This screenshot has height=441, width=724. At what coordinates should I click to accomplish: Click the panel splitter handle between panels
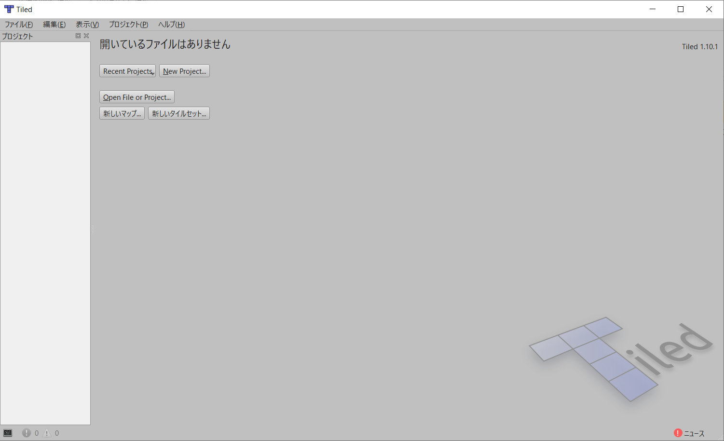tap(92, 229)
